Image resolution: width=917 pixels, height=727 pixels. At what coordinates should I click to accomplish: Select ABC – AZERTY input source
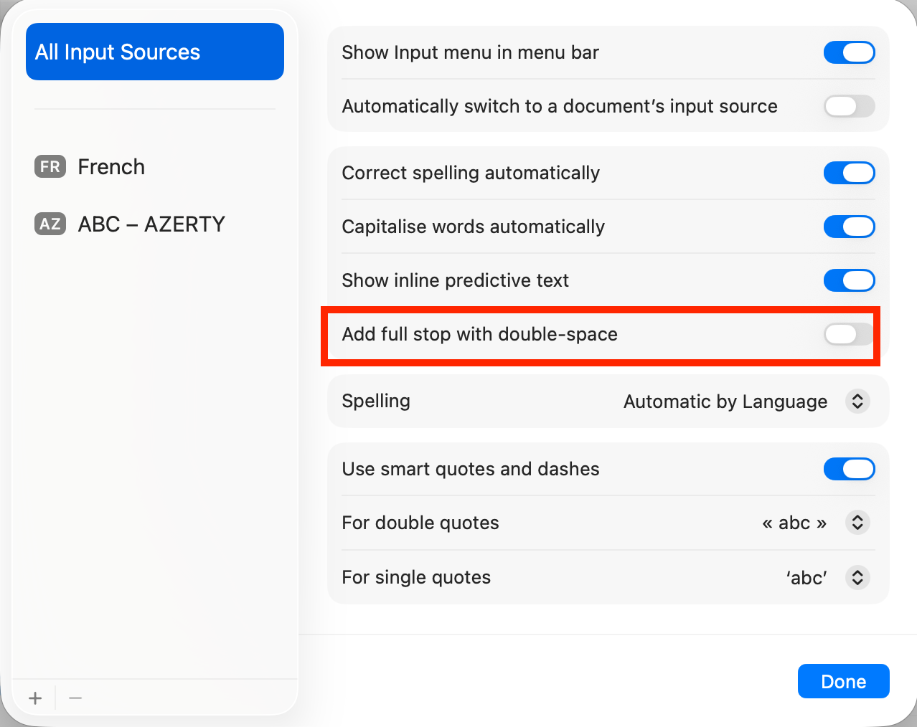click(x=151, y=224)
